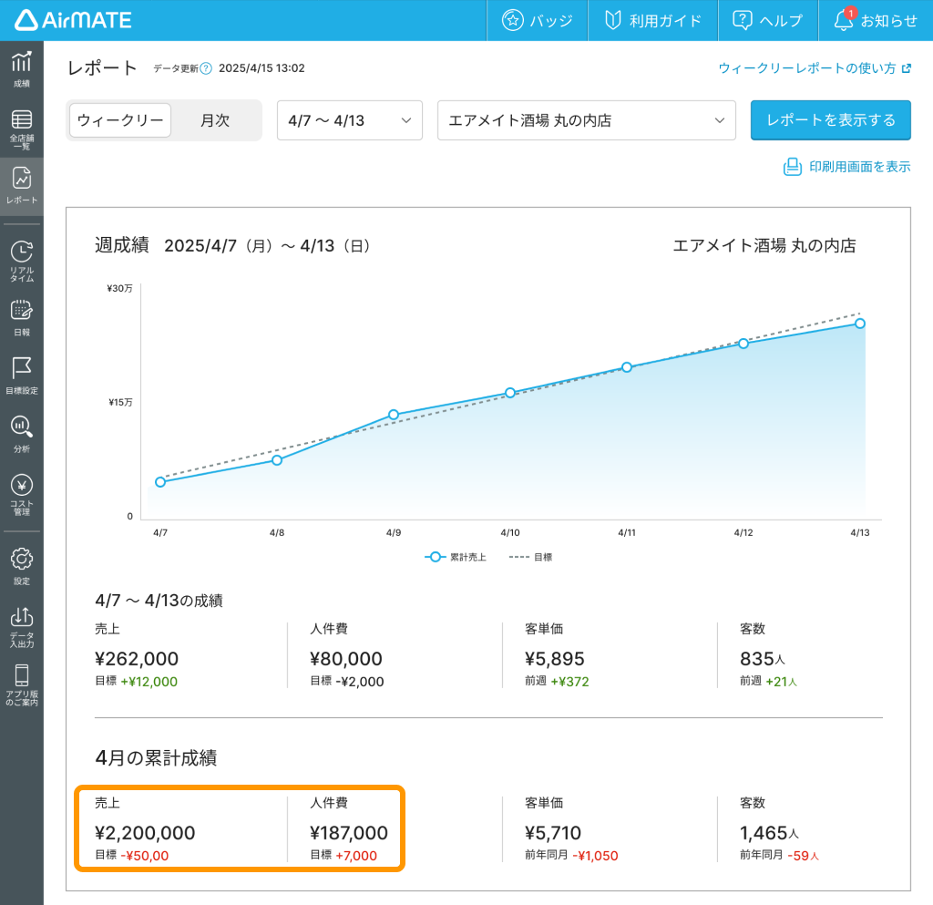Viewport: 933px width, 905px height.
Task: Click the 4/9 data point on the chart
Action: [x=394, y=415]
